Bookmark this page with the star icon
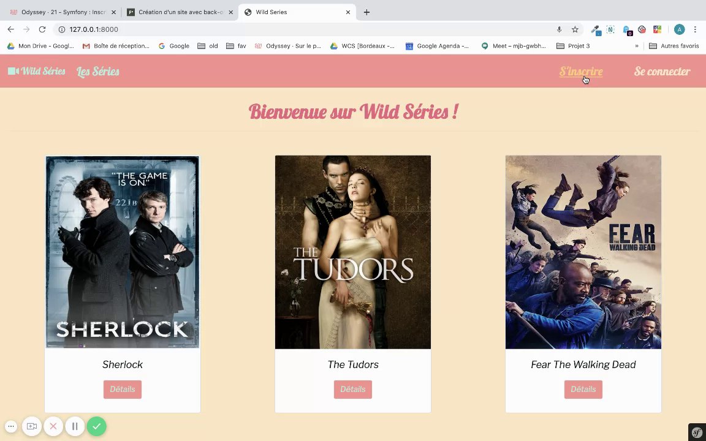This screenshot has height=441, width=706. tap(575, 29)
